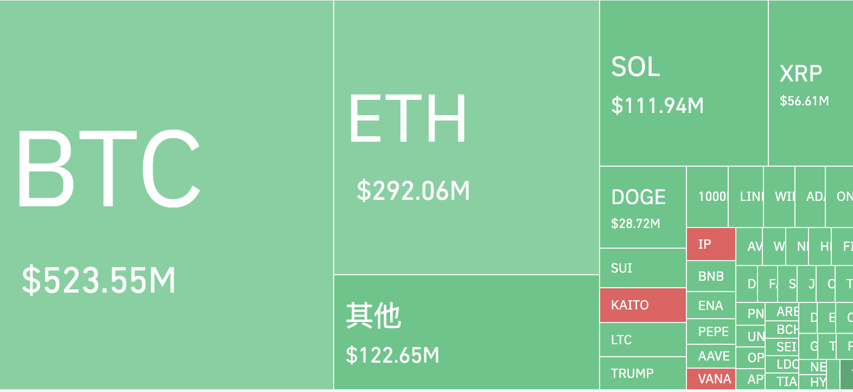Click the red KAITO tile
853x392 pixels.
click(x=643, y=305)
